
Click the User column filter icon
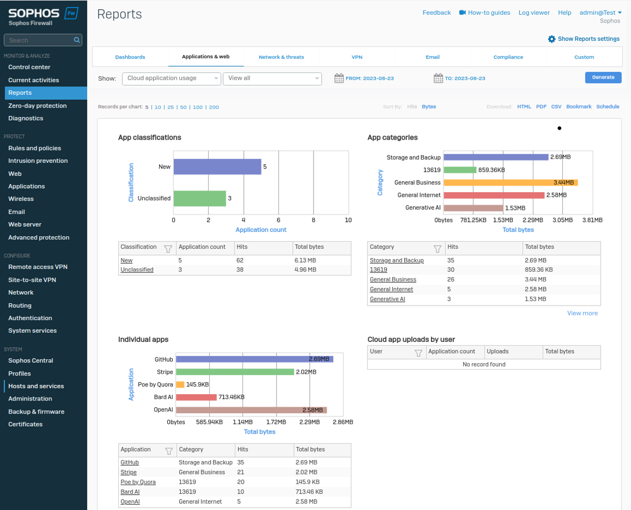418,353
